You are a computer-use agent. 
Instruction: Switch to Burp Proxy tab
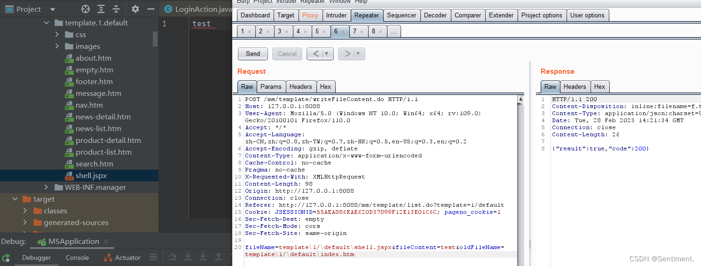[x=310, y=15]
